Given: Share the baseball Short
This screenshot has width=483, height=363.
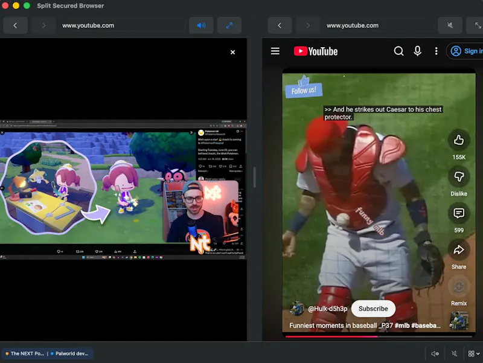Looking at the screenshot, I should (x=459, y=250).
